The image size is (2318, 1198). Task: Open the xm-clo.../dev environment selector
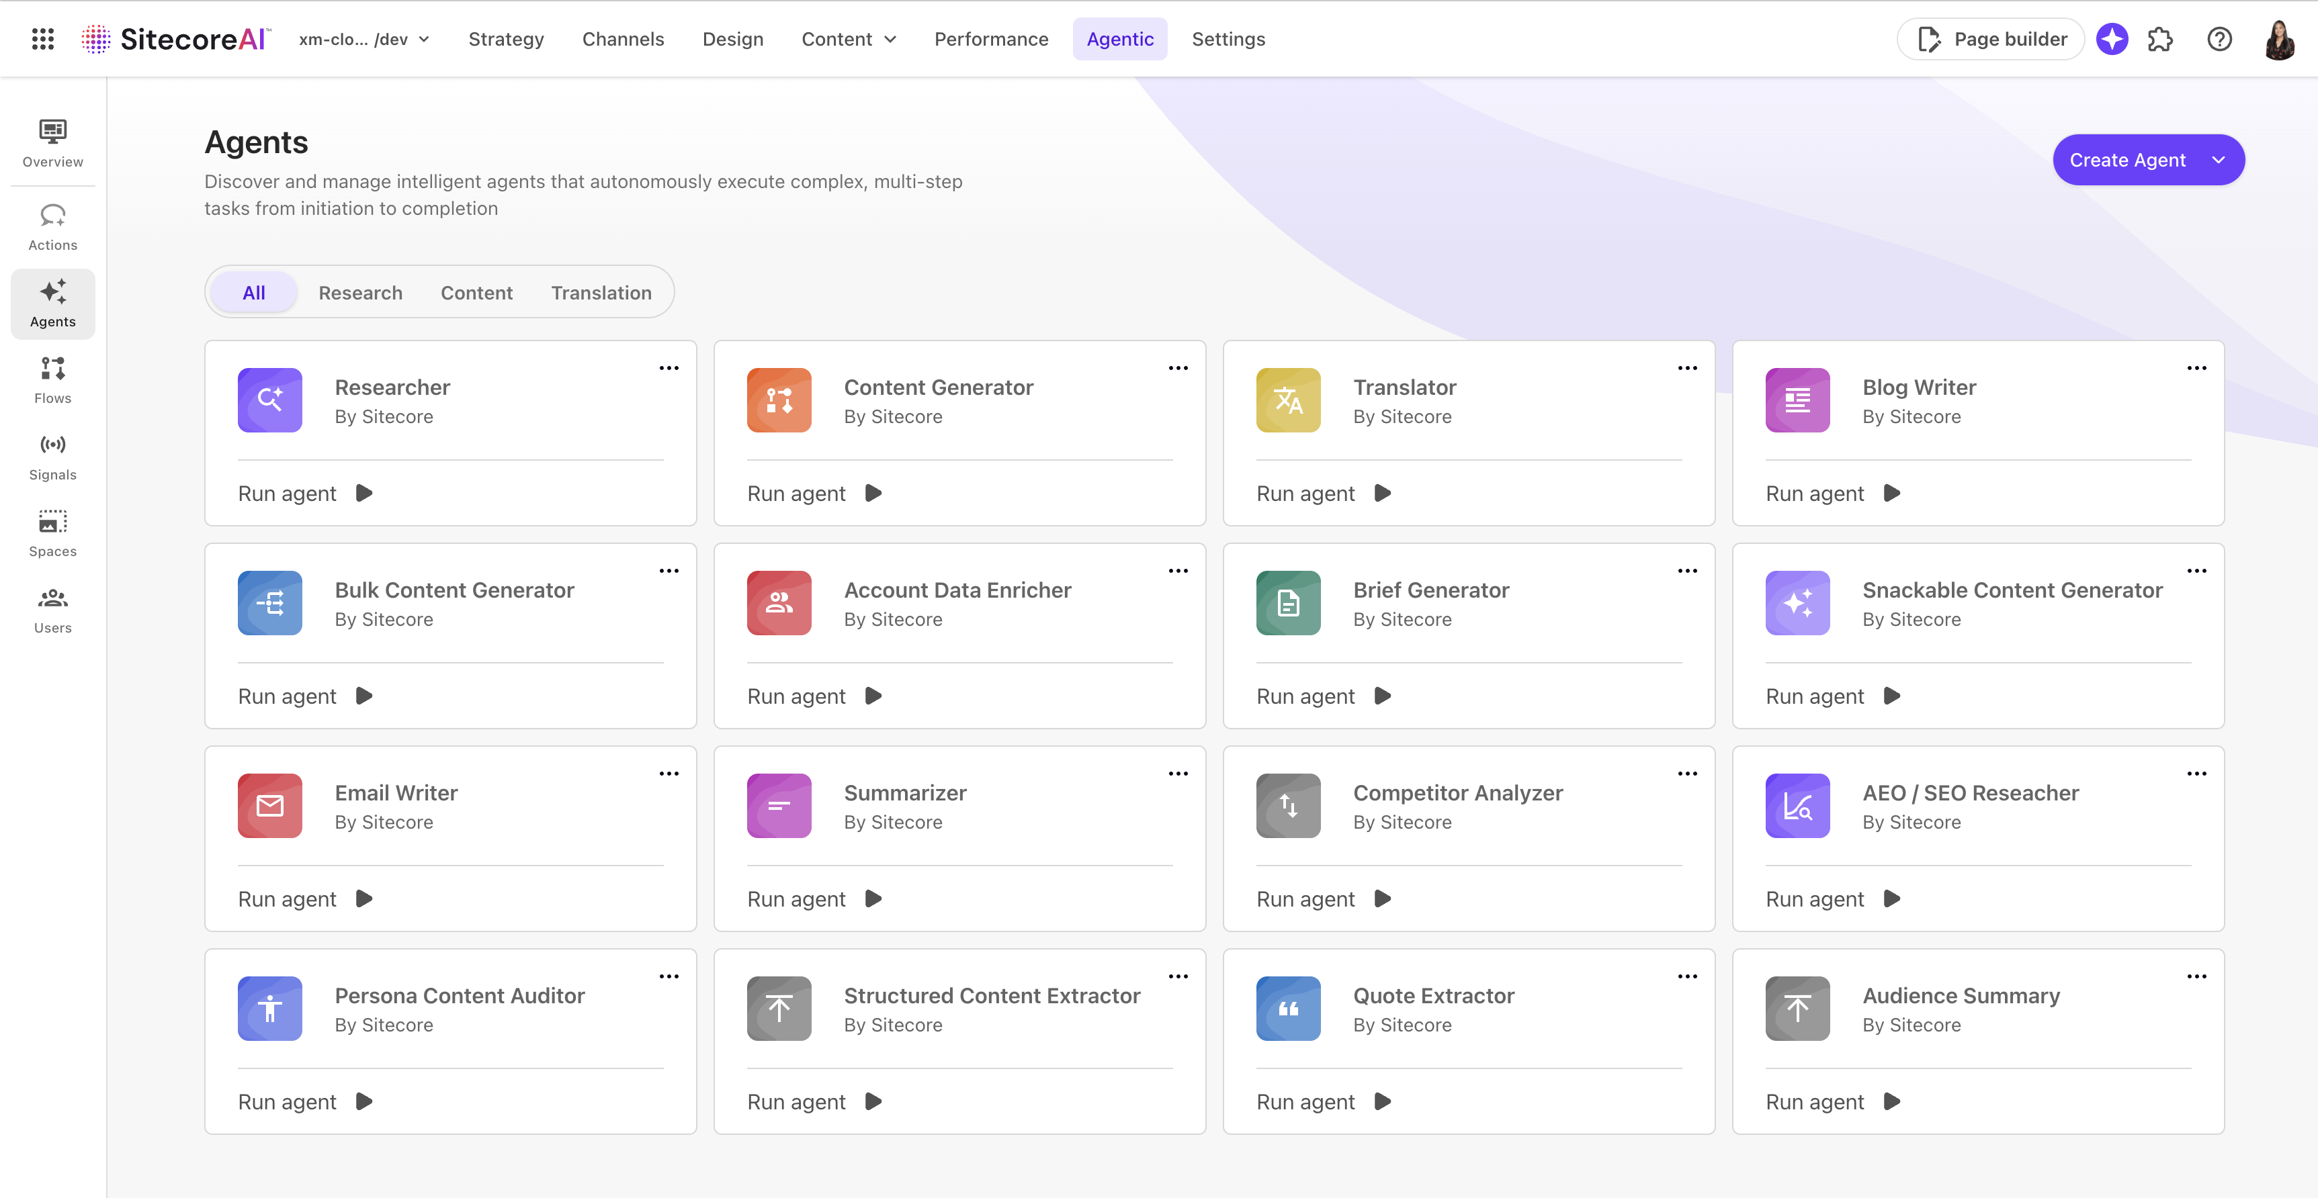tap(363, 39)
